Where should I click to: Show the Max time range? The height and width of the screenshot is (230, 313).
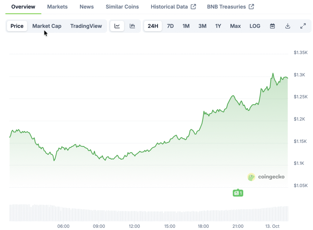pos(235,26)
